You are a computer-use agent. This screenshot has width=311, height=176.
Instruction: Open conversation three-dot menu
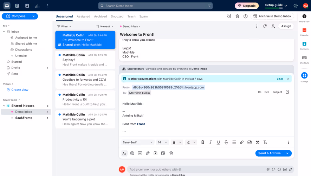(x=257, y=26)
